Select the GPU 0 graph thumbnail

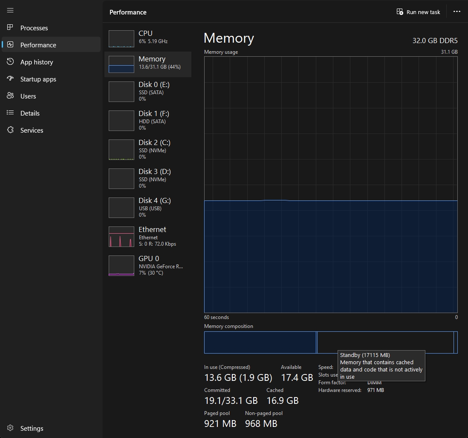[x=121, y=265]
